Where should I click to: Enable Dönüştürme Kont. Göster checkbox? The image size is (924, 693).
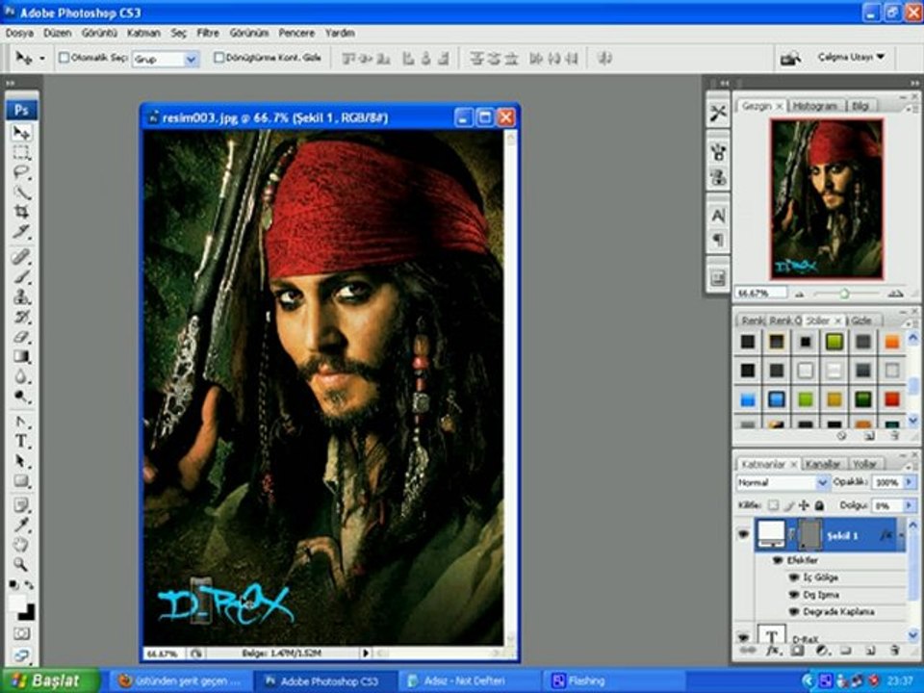coord(218,58)
